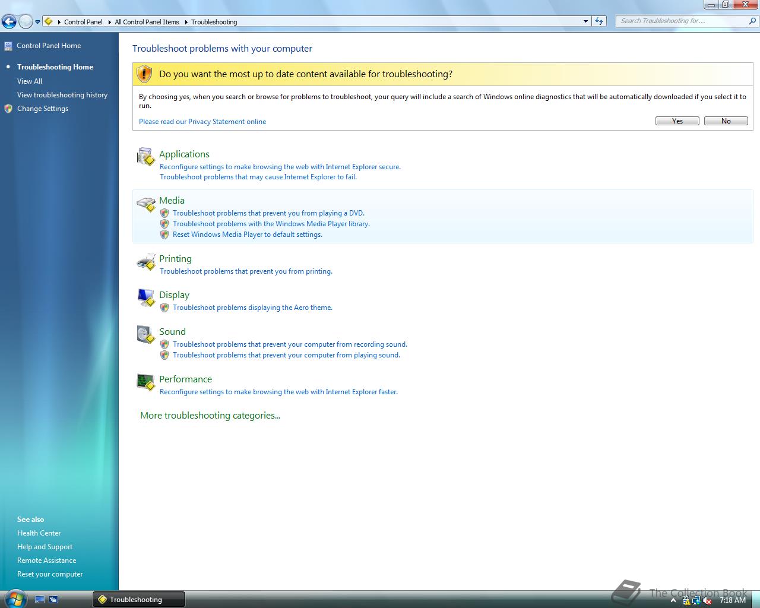
Task: Open the Sound category heading
Action: pyautogui.click(x=172, y=332)
